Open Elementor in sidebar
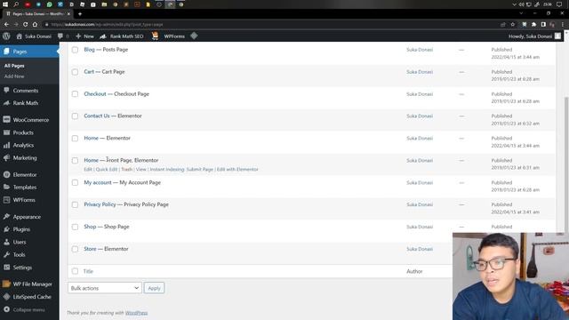 pyautogui.click(x=25, y=174)
